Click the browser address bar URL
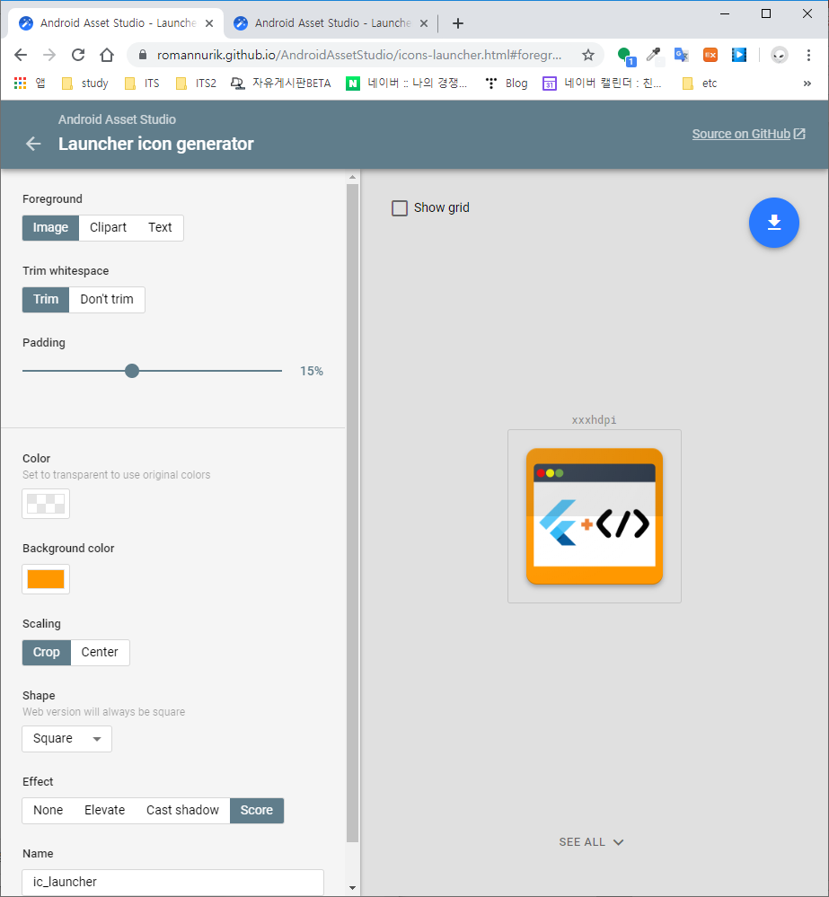 tap(358, 55)
